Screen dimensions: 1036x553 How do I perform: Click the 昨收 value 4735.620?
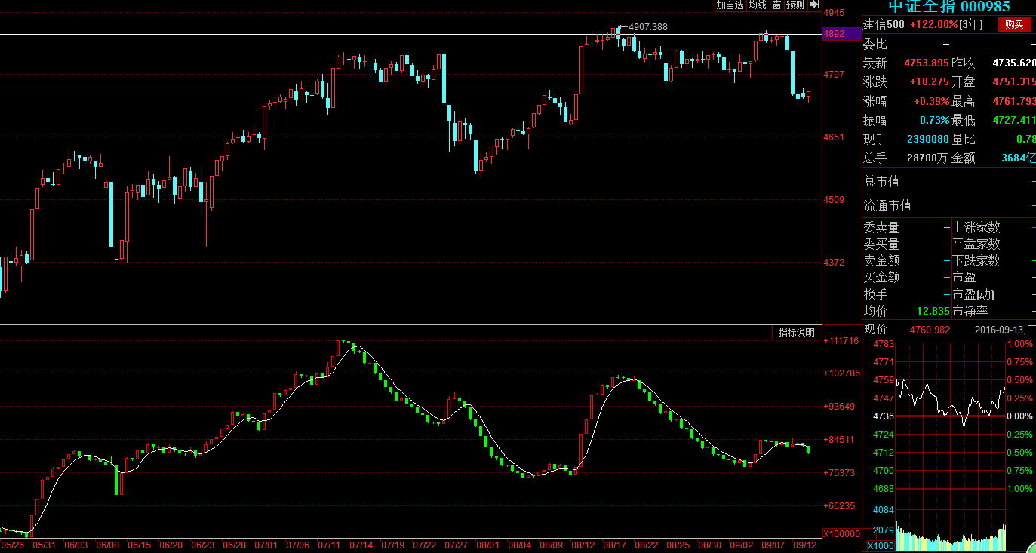(1014, 63)
